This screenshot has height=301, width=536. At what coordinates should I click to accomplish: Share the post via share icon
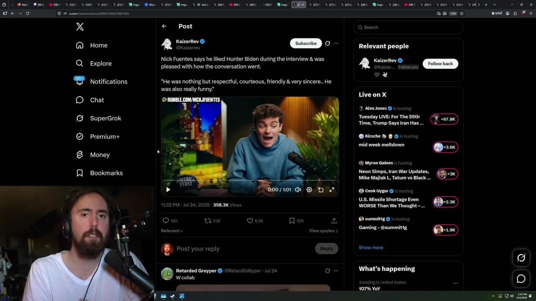[x=334, y=221]
